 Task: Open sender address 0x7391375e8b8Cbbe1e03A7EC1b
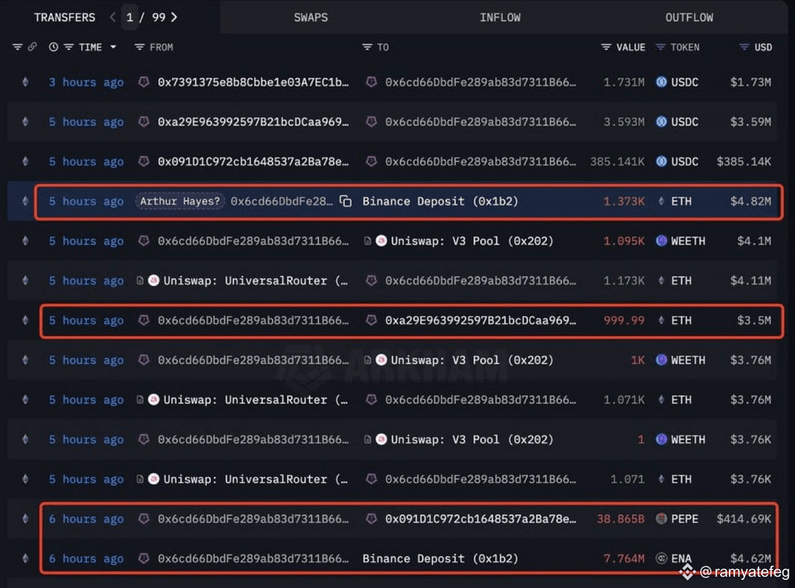tap(253, 82)
